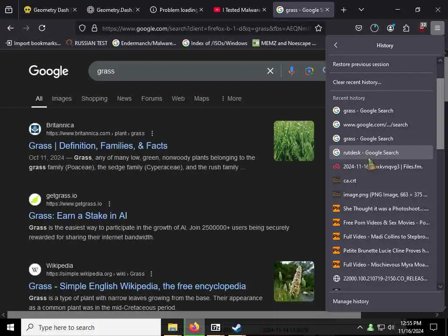Open a new tab with plus

pyautogui.click(x=344, y=10)
